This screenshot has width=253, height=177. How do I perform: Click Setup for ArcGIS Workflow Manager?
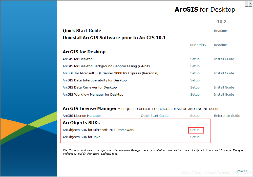click(195, 95)
